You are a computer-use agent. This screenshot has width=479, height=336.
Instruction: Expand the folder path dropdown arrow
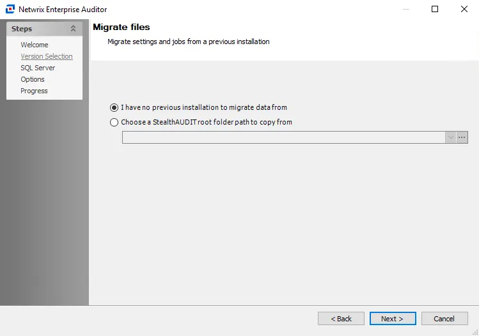pyautogui.click(x=451, y=137)
